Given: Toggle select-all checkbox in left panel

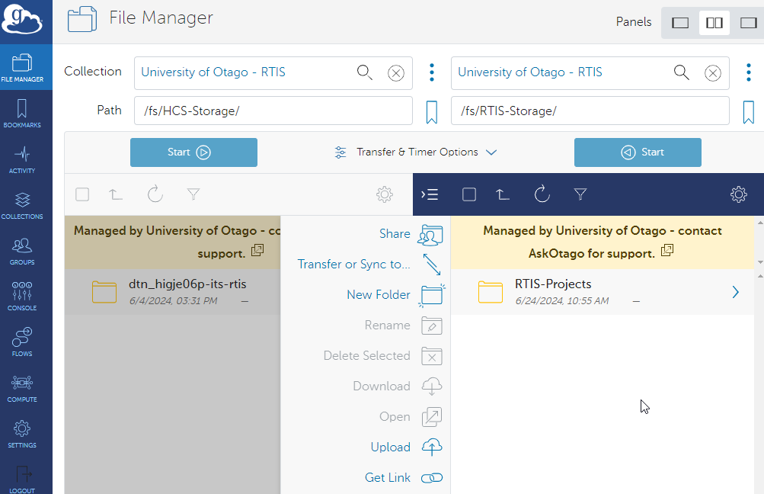Looking at the screenshot, I should pos(82,194).
